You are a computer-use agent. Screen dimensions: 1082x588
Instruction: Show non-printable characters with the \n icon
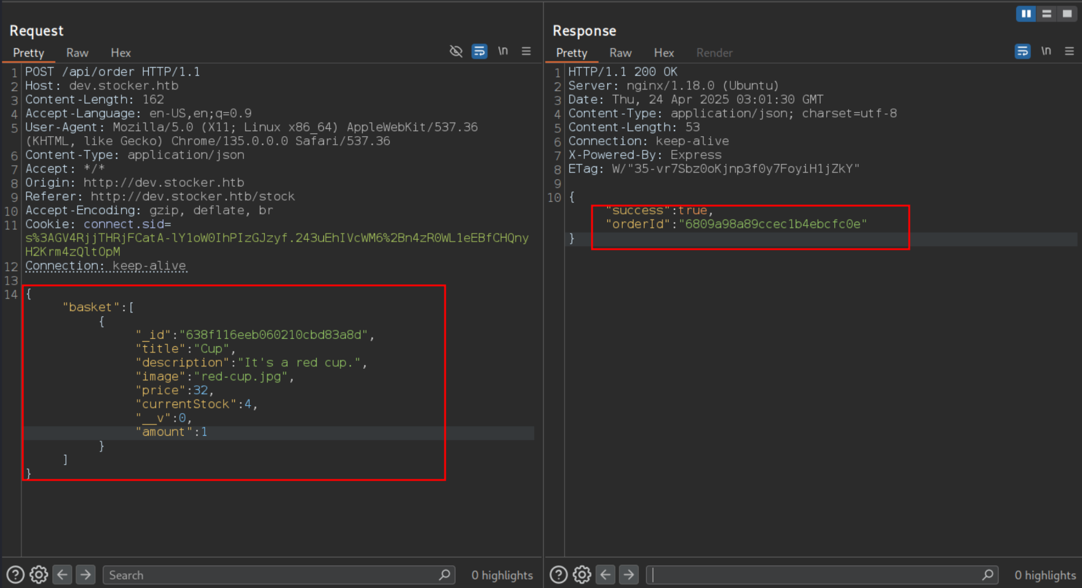(x=503, y=51)
